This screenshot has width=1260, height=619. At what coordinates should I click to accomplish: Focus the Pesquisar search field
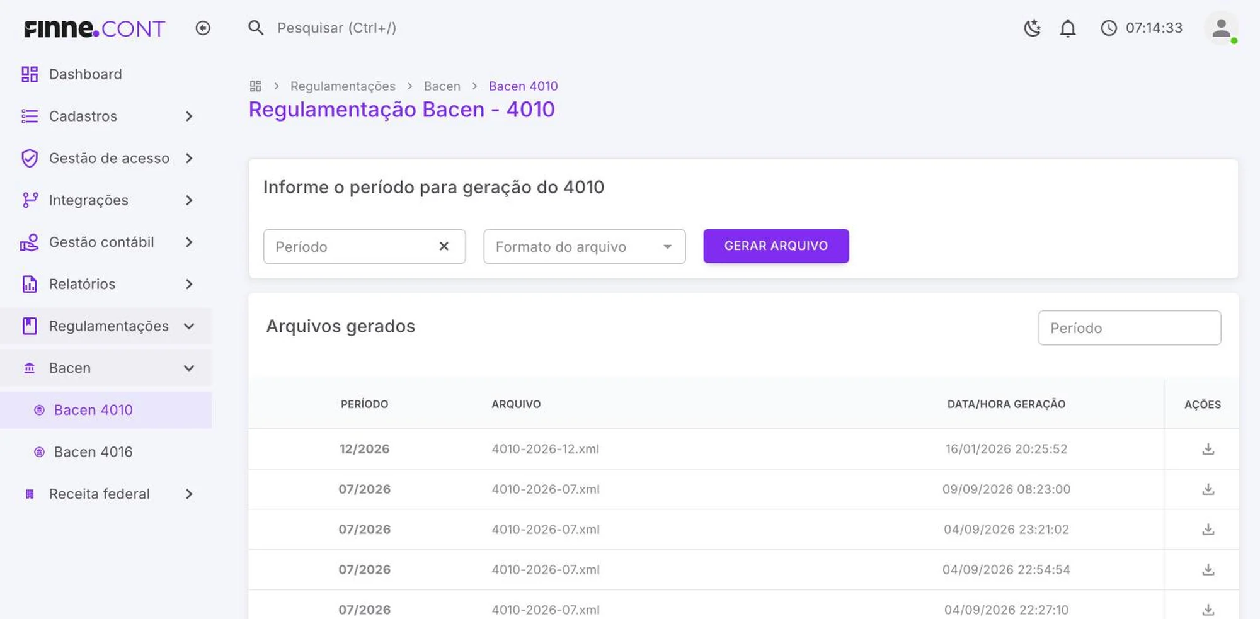click(337, 28)
